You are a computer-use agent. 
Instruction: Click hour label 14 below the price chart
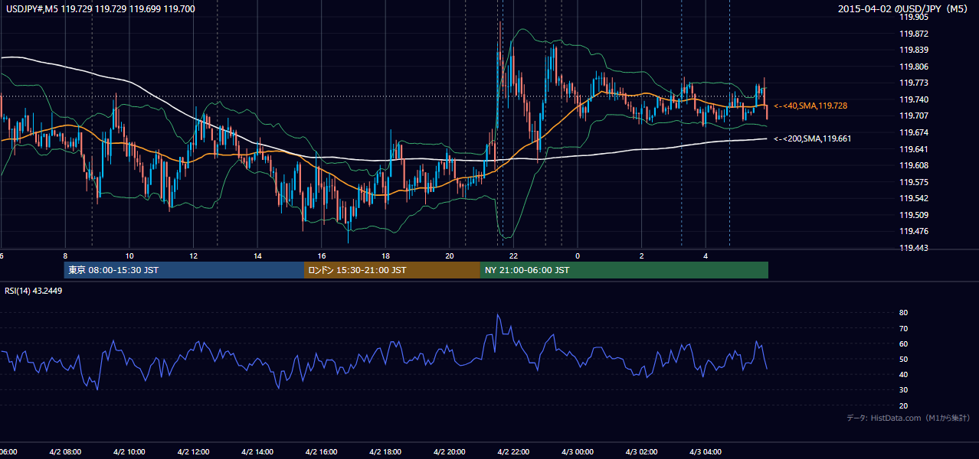tap(257, 256)
